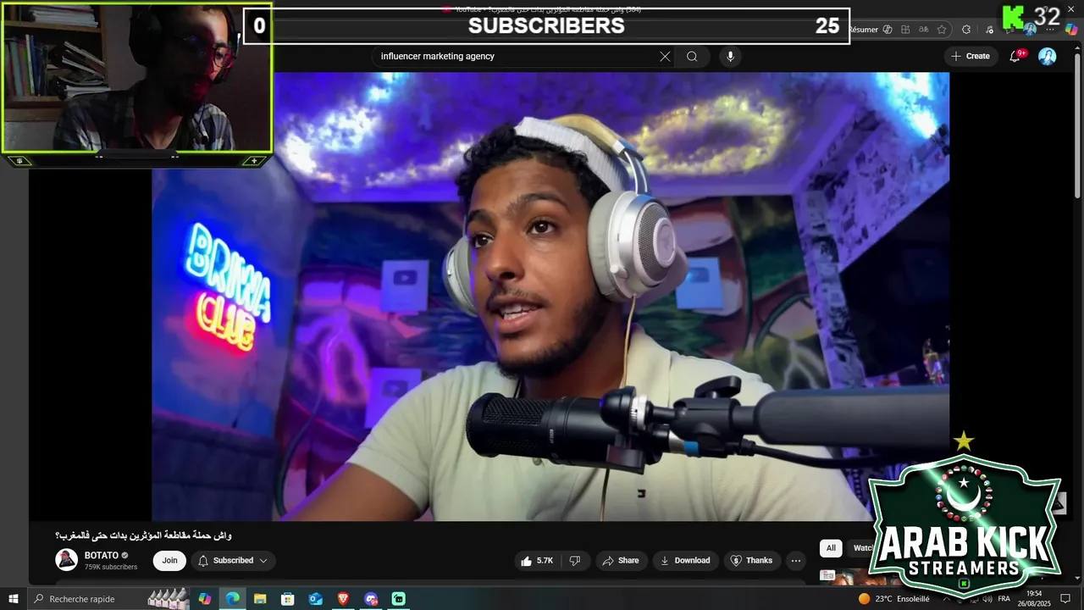
Task: Launch Copilot from the taskbar
Action: (204, 599)
